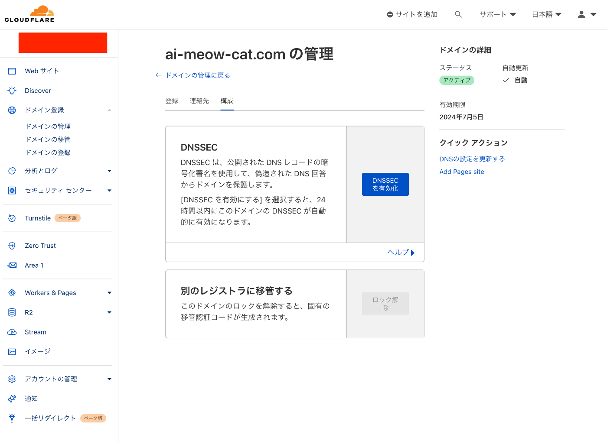Switch to the 登録 tab

coord(172,101)
